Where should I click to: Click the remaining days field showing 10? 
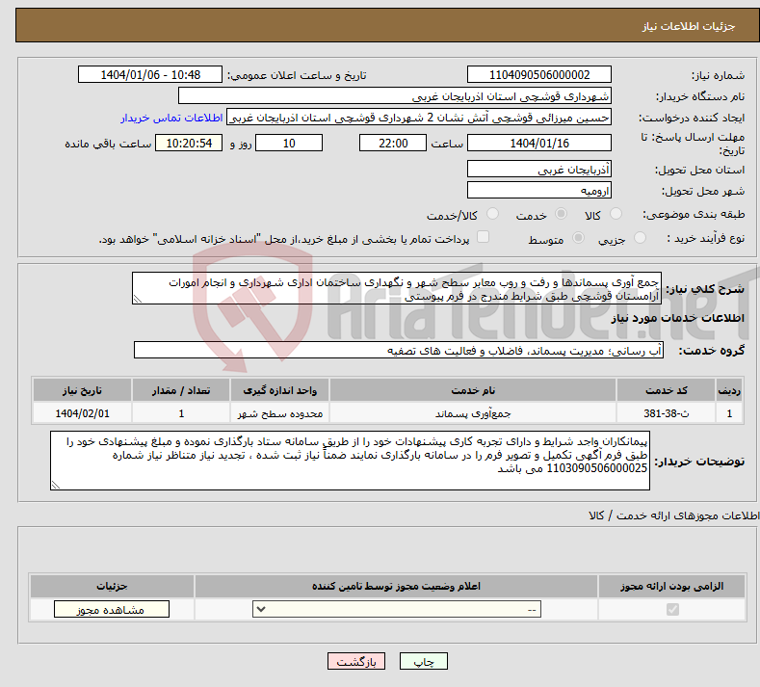(289, 143)
